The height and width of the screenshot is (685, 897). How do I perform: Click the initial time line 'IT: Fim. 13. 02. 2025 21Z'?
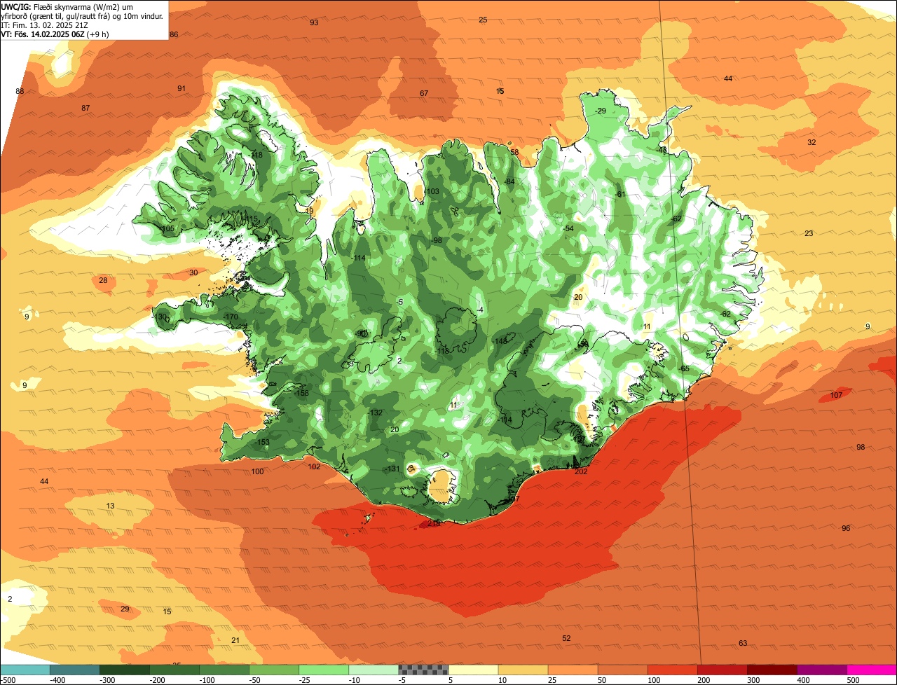point(44,25)
